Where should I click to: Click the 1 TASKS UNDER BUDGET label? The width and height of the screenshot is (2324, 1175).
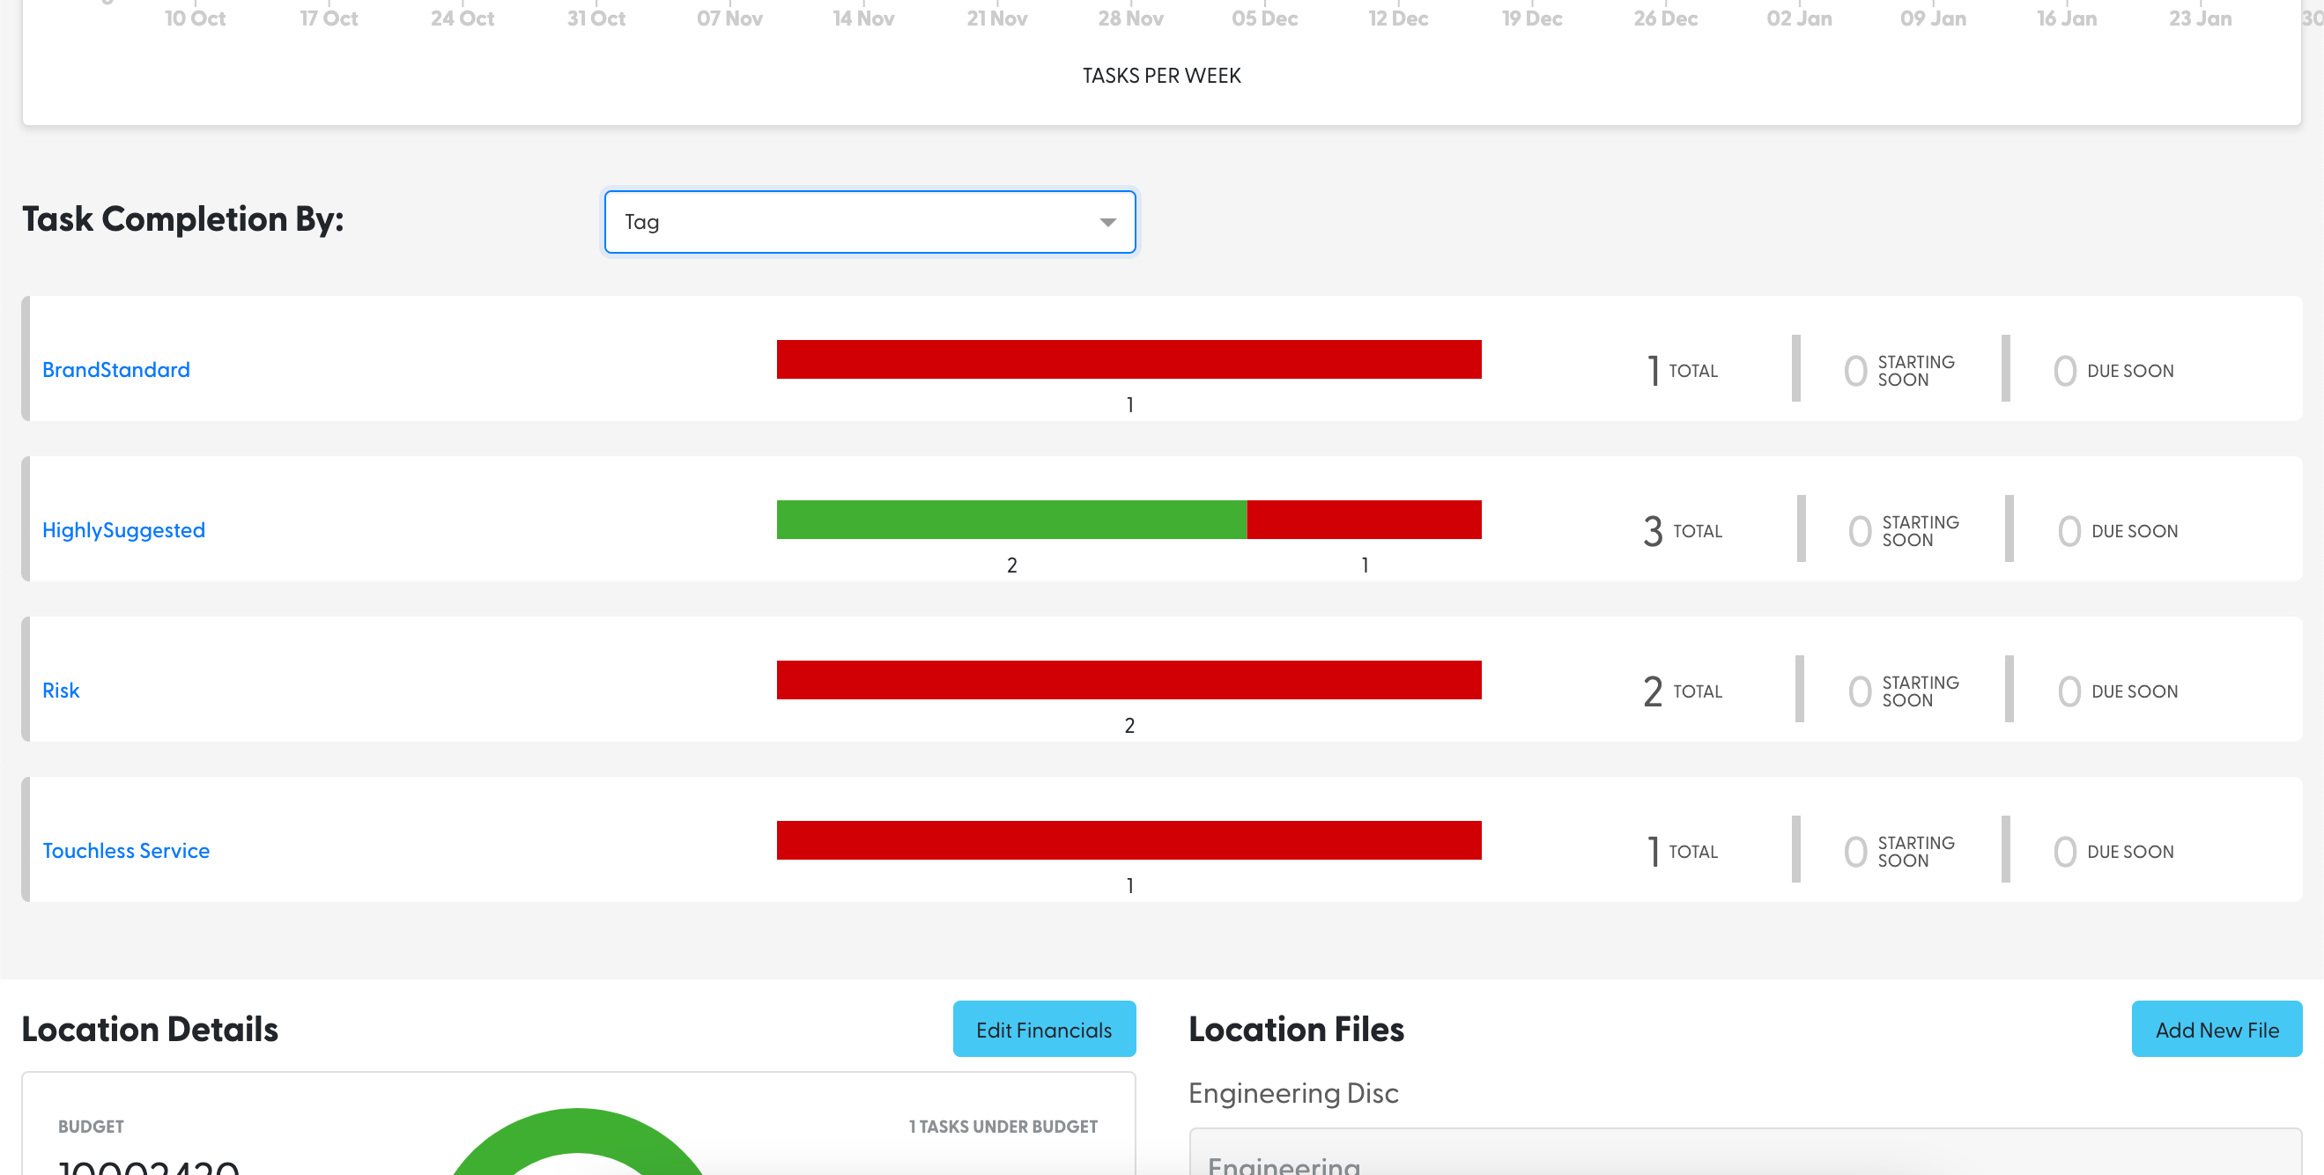[1003, 1127]
